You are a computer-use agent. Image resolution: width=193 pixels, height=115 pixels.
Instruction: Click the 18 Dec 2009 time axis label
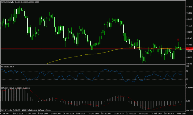pos(94,113)
